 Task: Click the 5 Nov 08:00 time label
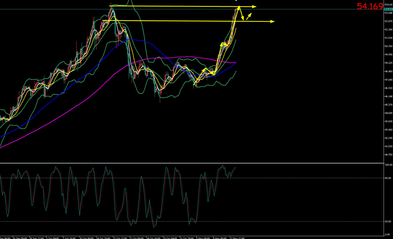click(203, 238)
